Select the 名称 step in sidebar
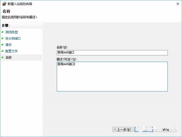This screenshot has width=182, height=137. point(21,57)
